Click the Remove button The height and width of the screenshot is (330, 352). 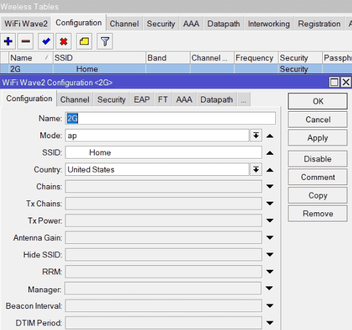(318, 214)
